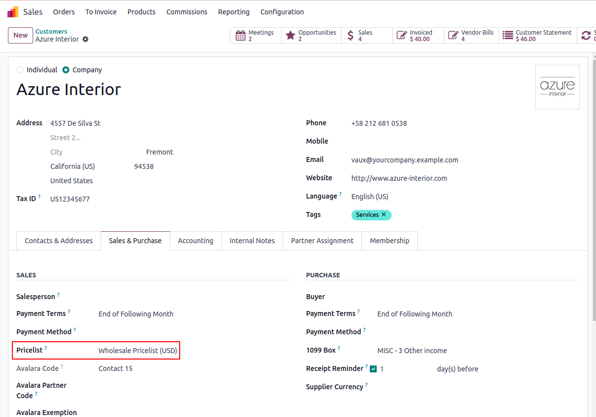Click the Pricelist help question mark
Viewport: 596px width, 417px height.
(x=46, y=348)
